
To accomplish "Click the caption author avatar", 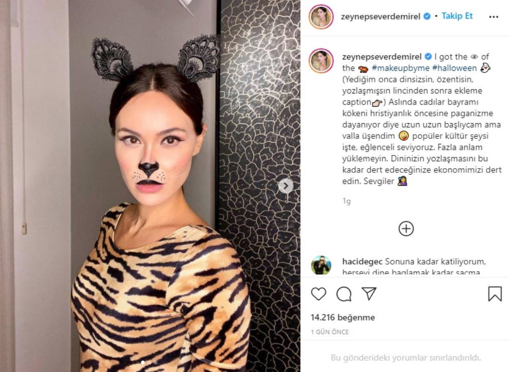I will tap(321, 61).
